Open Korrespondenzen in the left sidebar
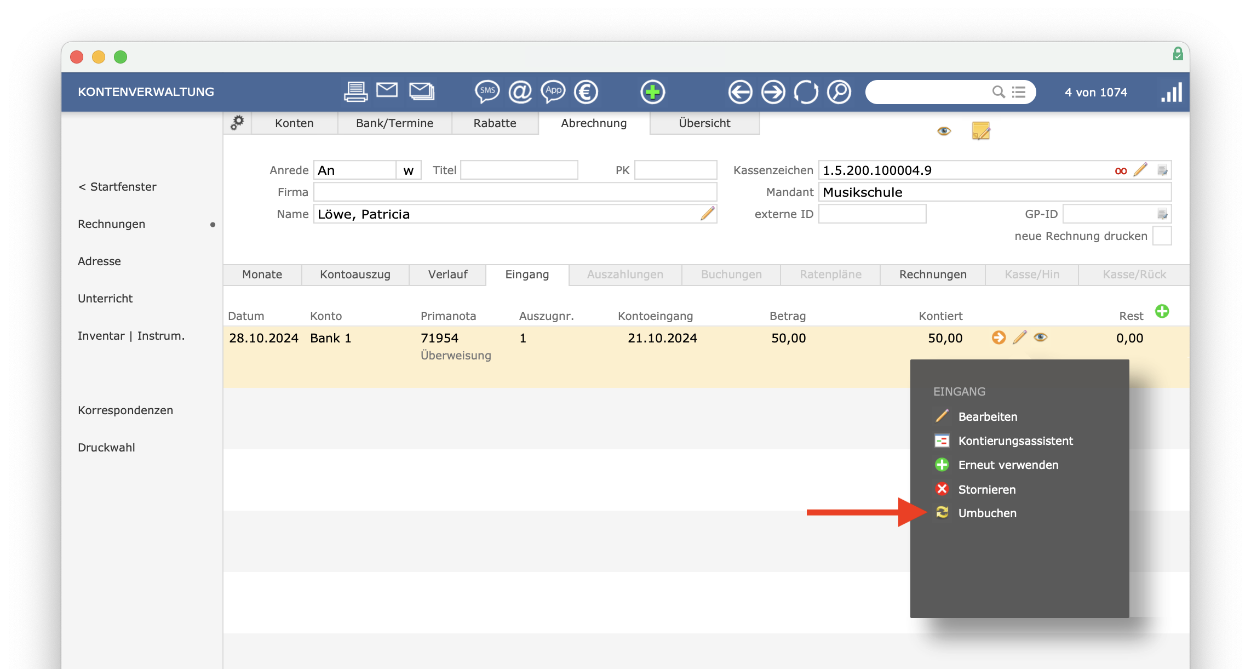Screen dimensions: 1251x669 (x=125, y=410)
